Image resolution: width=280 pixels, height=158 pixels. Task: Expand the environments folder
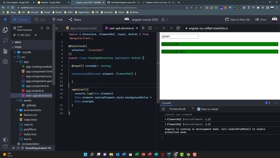[28, 110]
